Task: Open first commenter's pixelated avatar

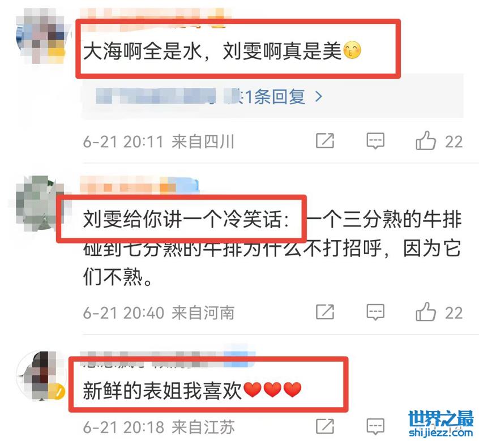Action: pos(42,35)
